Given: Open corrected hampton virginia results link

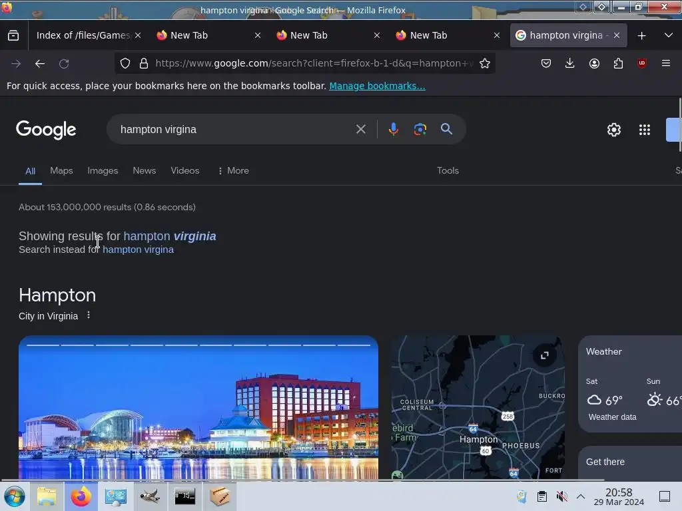Looking at the screenshot, I should (x=170, y=236).
